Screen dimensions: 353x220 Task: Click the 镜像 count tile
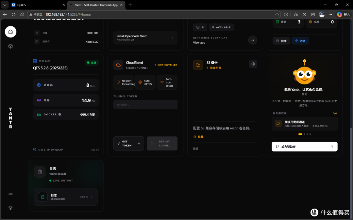[288, 22]
